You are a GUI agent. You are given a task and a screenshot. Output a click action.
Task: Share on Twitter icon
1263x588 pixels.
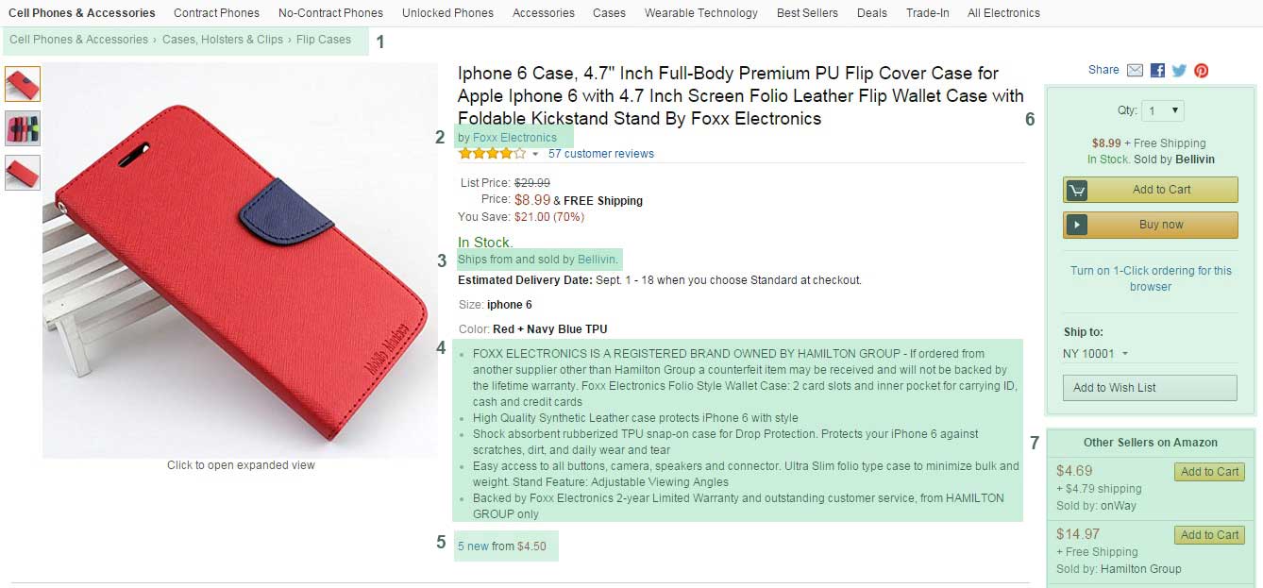1179,71
